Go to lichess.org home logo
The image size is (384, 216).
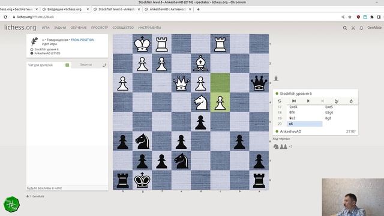(20, 27)
